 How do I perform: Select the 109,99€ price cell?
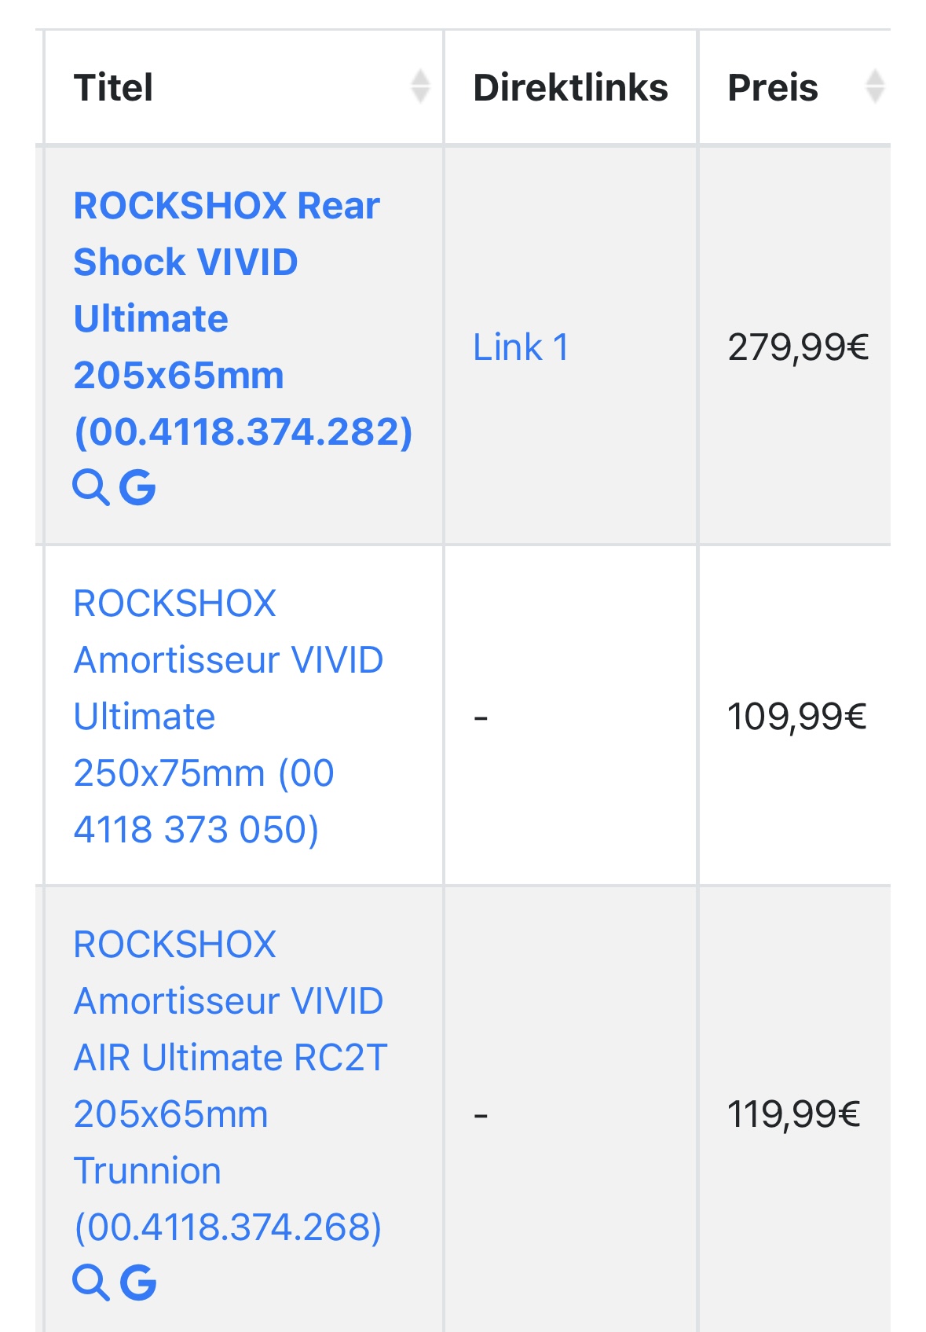point(796,716)
